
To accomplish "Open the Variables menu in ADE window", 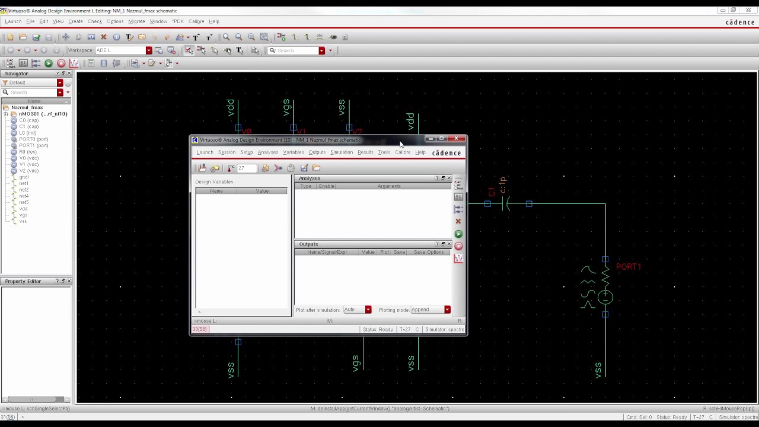I will (293, 152).
